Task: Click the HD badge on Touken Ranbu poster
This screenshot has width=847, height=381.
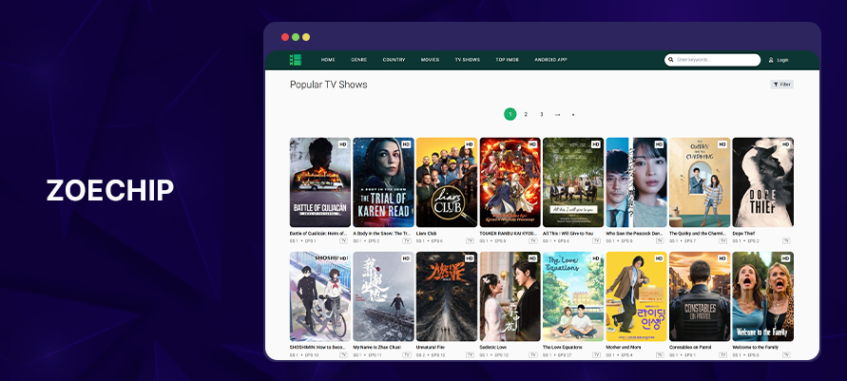Action: click(532, 144)
